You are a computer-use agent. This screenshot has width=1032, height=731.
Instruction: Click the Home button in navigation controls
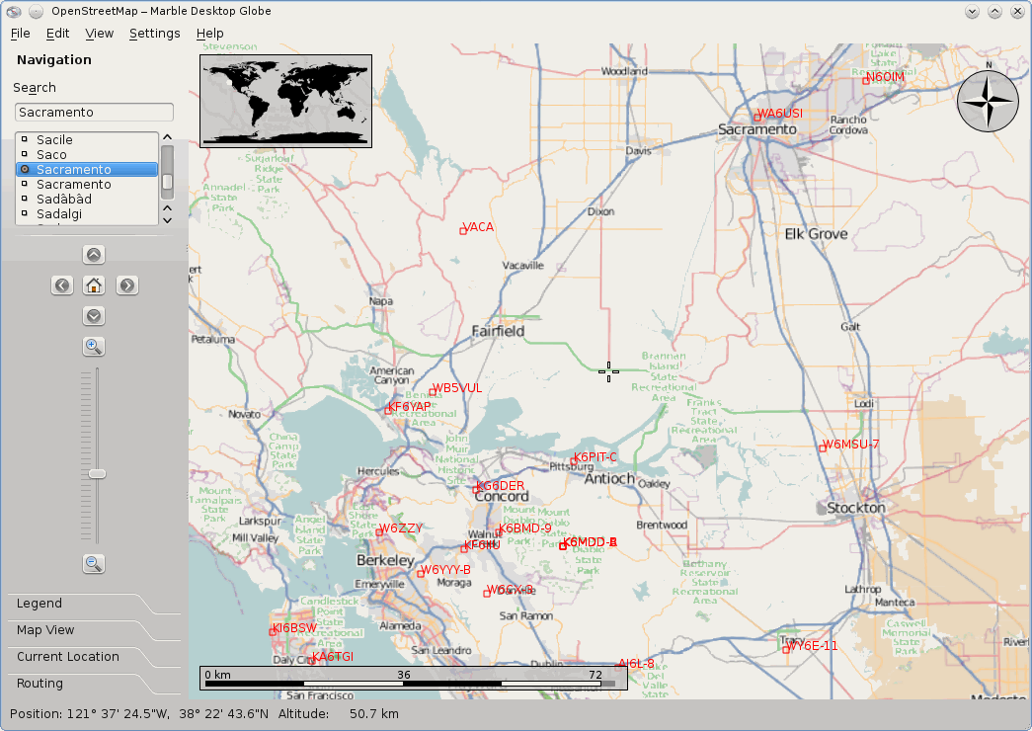coord(94,285)
